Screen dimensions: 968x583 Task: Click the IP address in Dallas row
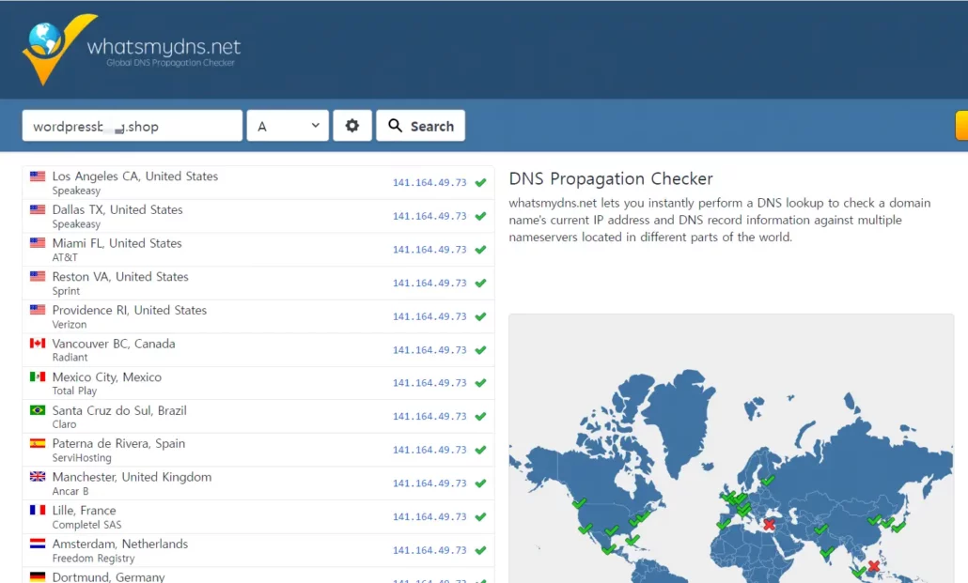click(x=429, y=216)
